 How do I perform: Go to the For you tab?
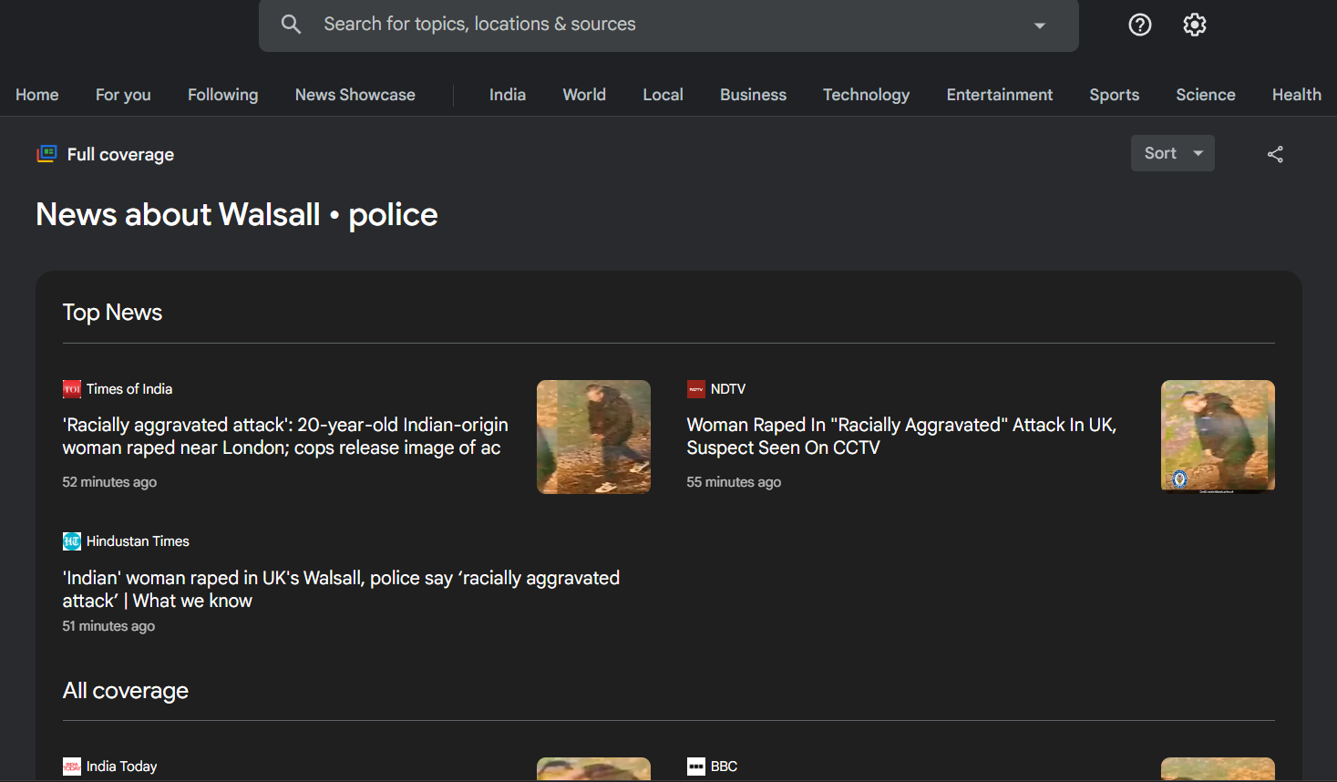123,95
